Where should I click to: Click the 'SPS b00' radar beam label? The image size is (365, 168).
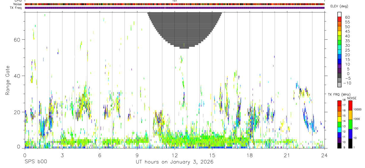(x=36, y=162)
